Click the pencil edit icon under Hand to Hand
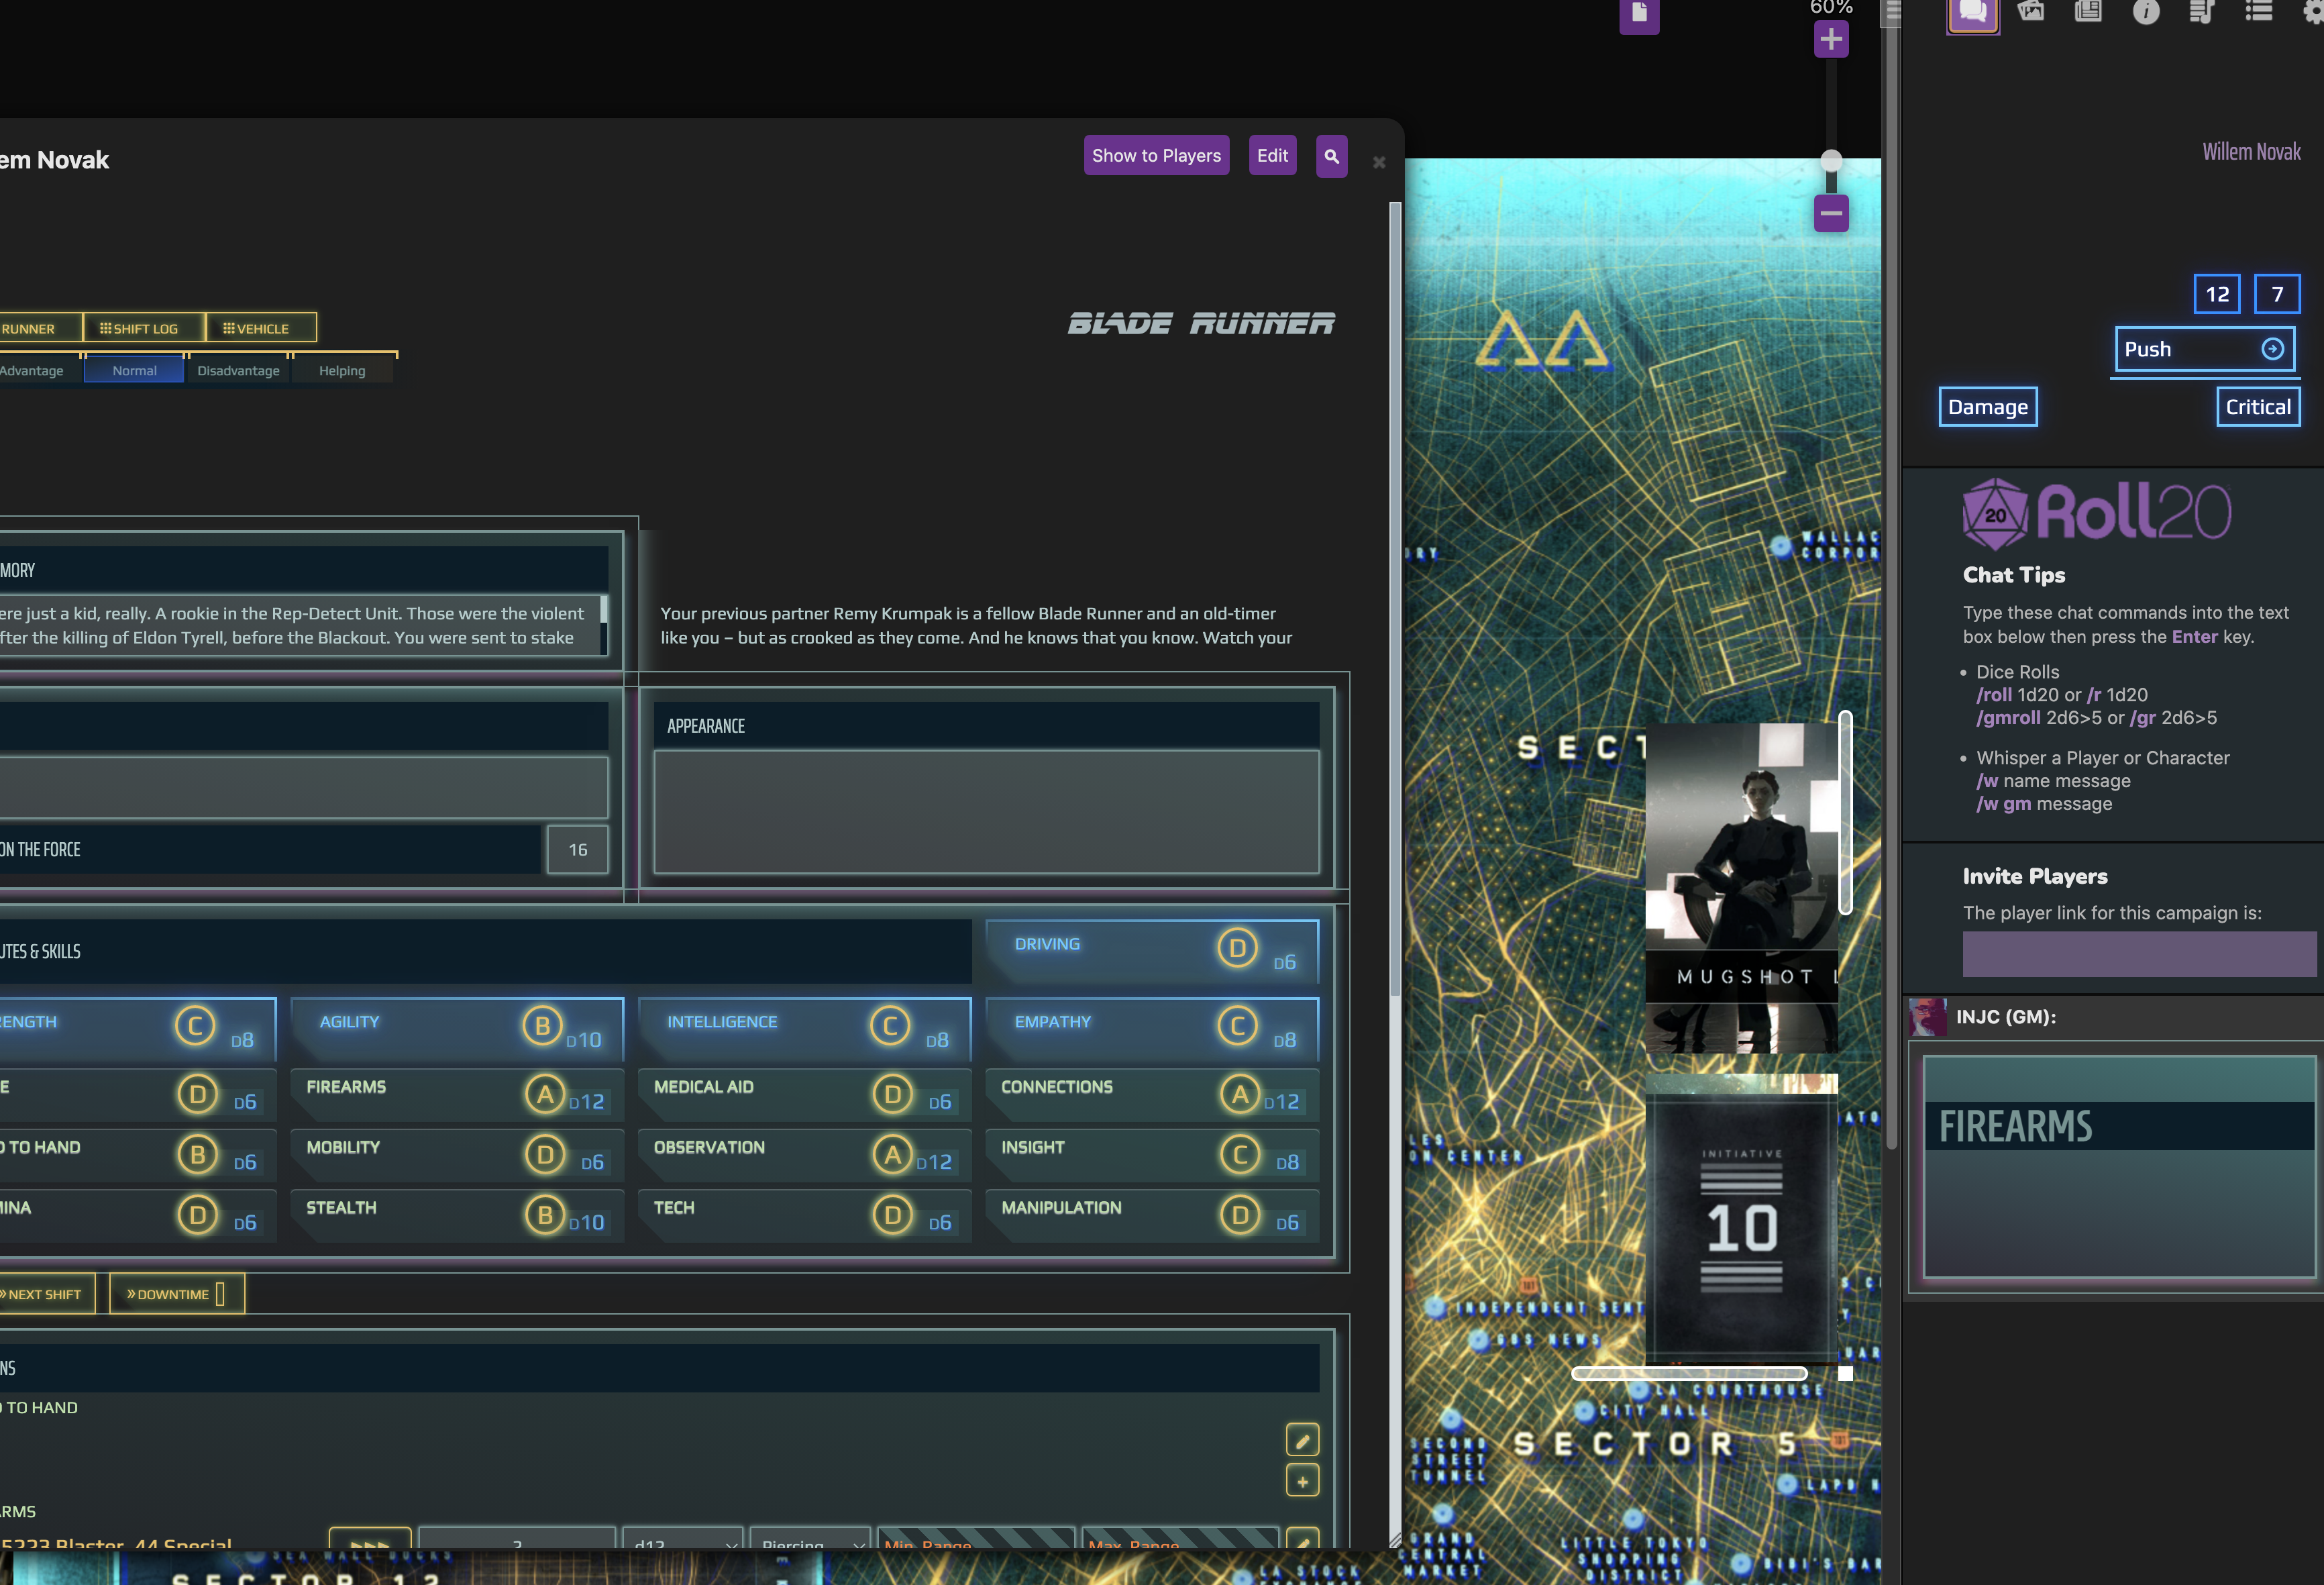The height and width of the screenshot is (1585, 2324). (x=1302, y=1440)
